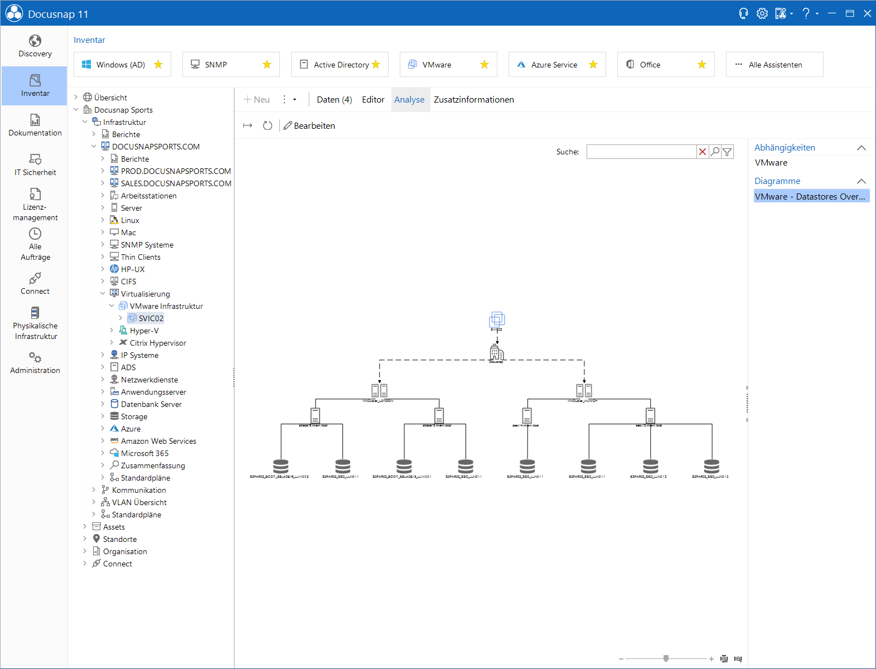The height and width of the screenshot is (669, 876).
Task: Click the zoom-out minus beside the slider
Action: (x=621, y=659)
